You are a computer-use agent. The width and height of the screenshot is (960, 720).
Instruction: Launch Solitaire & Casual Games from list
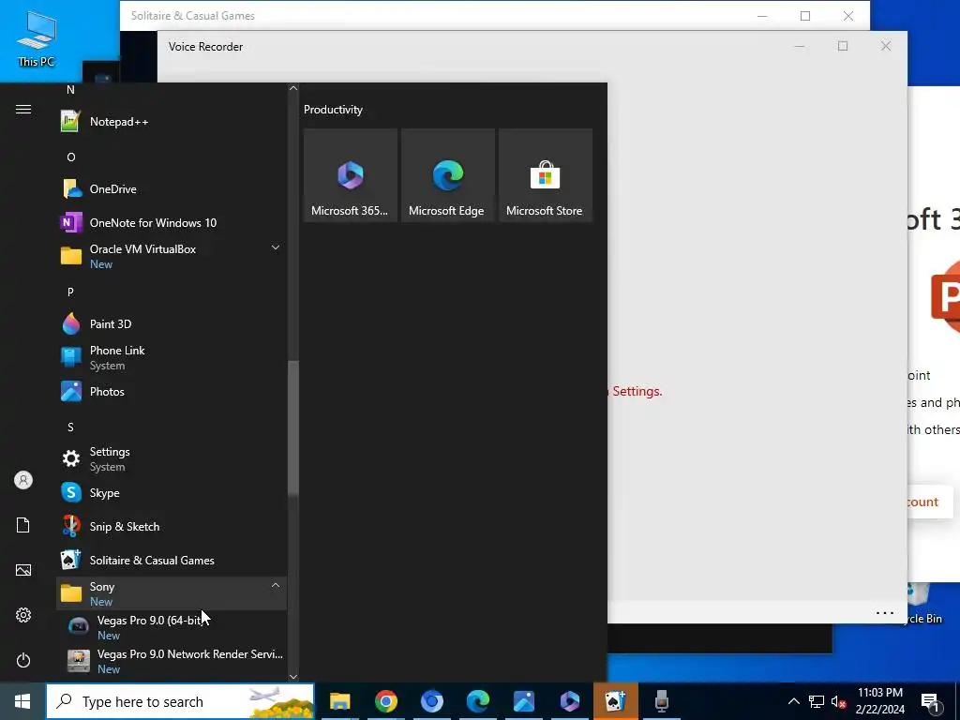[x=172, y=561]
